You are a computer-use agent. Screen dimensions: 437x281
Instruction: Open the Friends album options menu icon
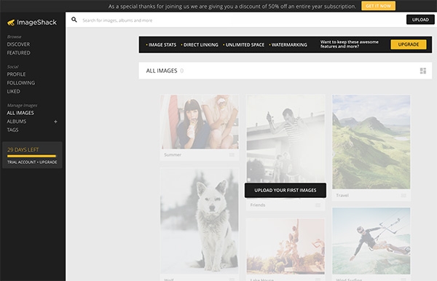tap(318, 205)
